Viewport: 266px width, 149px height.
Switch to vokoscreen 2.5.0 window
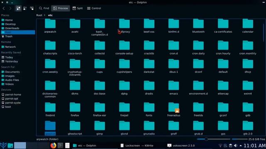(181, 145)
